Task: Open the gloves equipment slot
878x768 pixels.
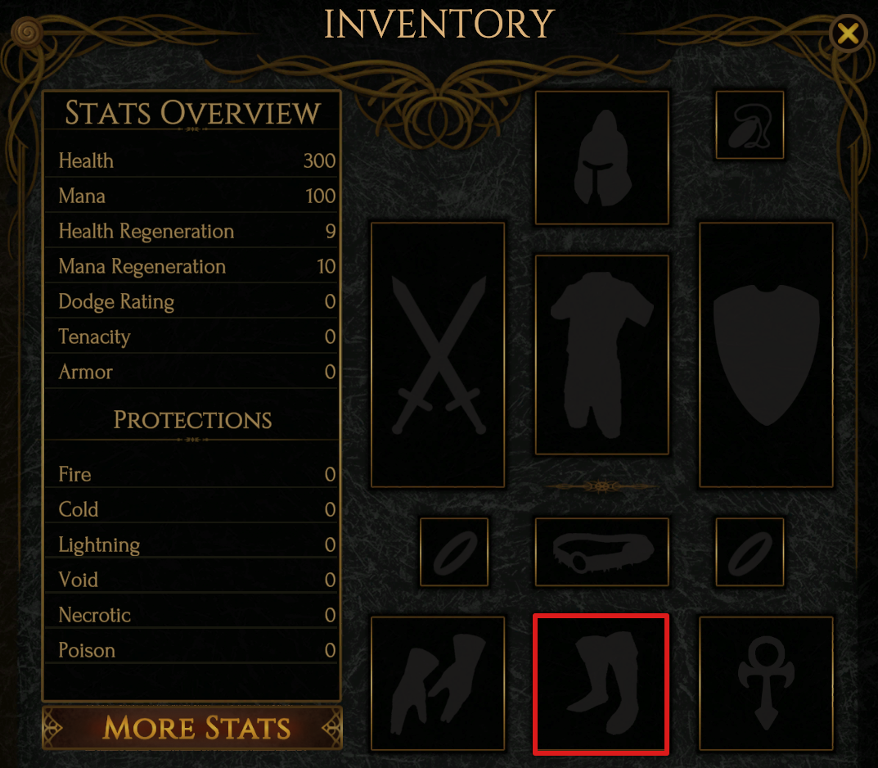Action: pyautogui.click(x=438, y=684)
